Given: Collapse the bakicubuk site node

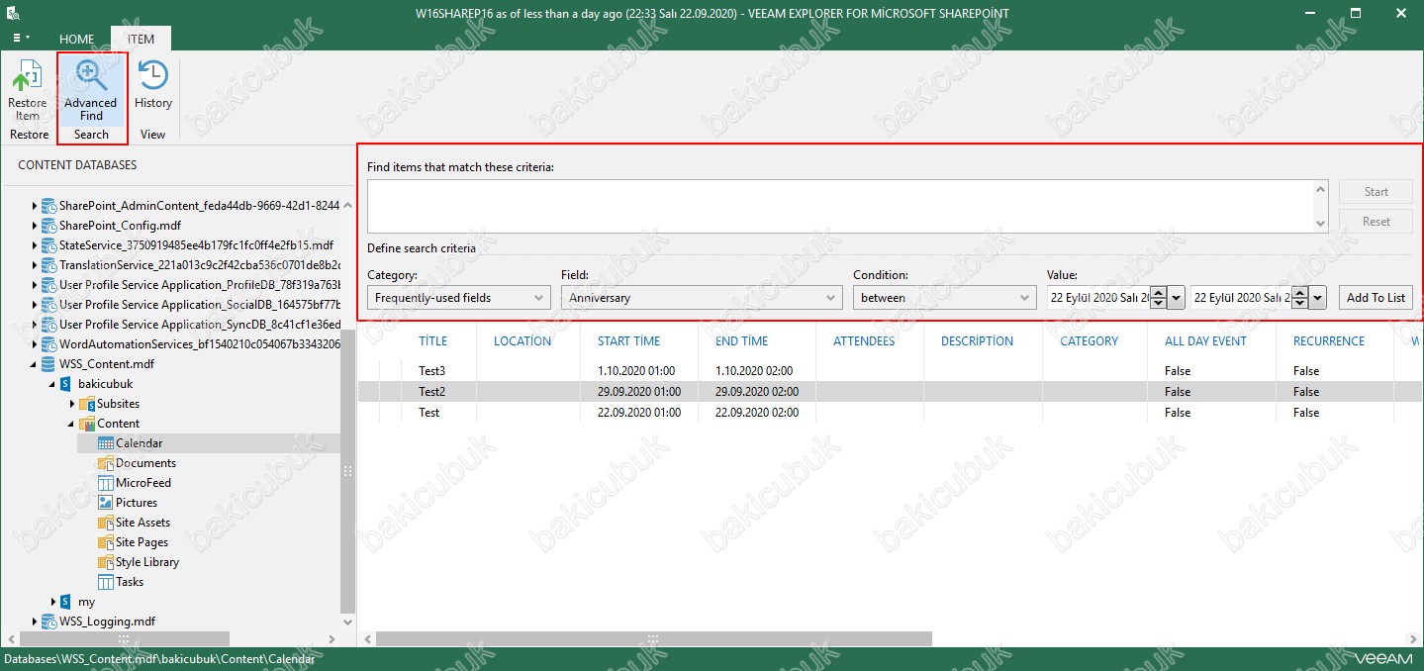Looking at the screenshot, I should [53, 384].
